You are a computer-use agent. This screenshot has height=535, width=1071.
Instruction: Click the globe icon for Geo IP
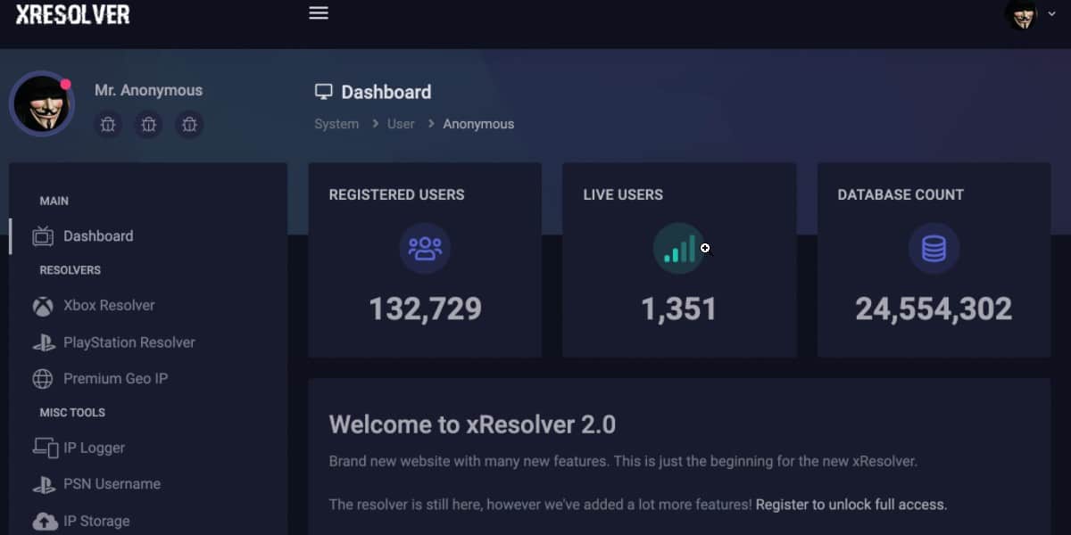(x=43, y=379)
